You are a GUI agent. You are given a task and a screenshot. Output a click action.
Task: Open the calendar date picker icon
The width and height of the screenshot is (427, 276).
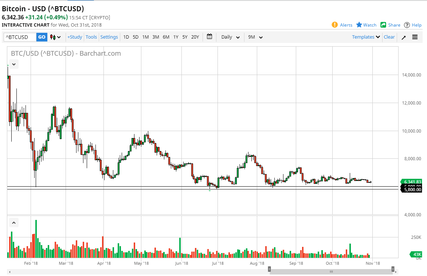pyautogui.click(x=209, y=37)
